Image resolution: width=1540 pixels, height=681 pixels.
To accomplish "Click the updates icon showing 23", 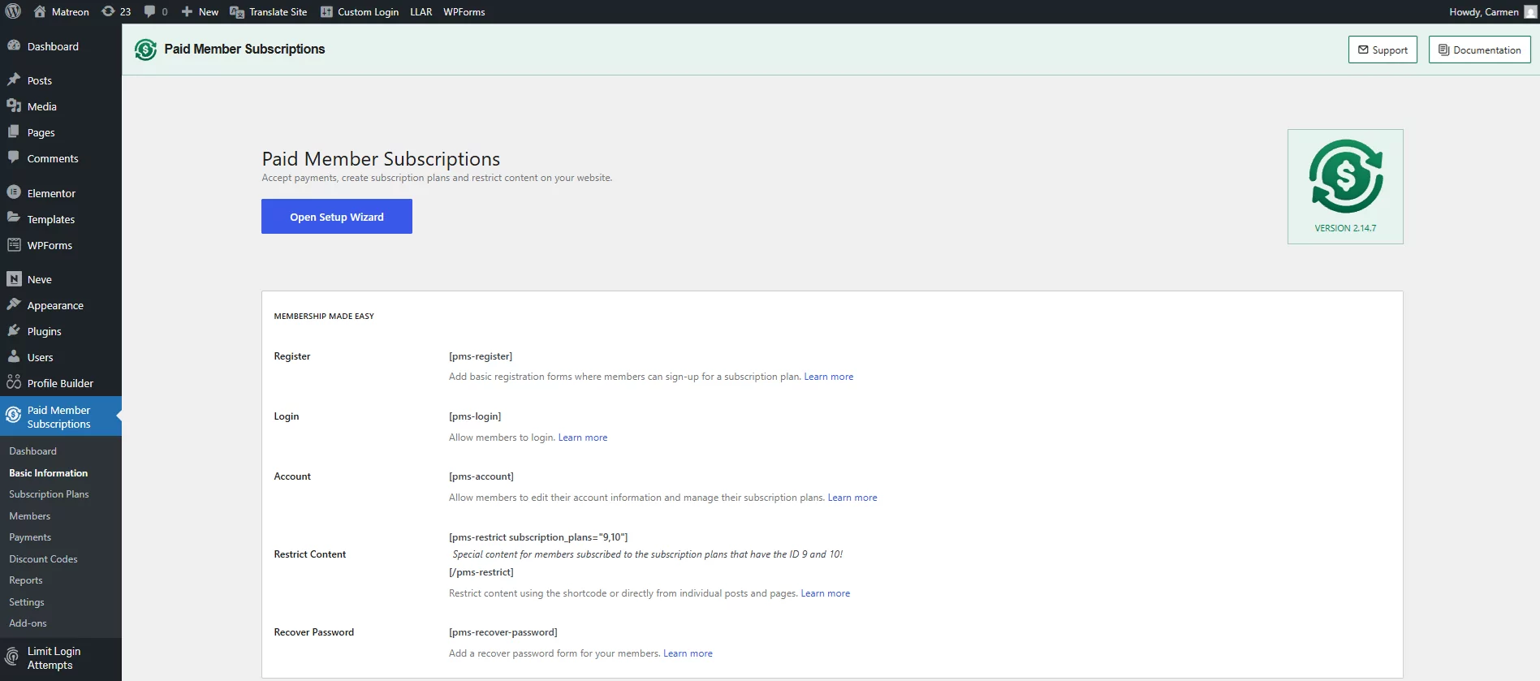I will 108,11.
